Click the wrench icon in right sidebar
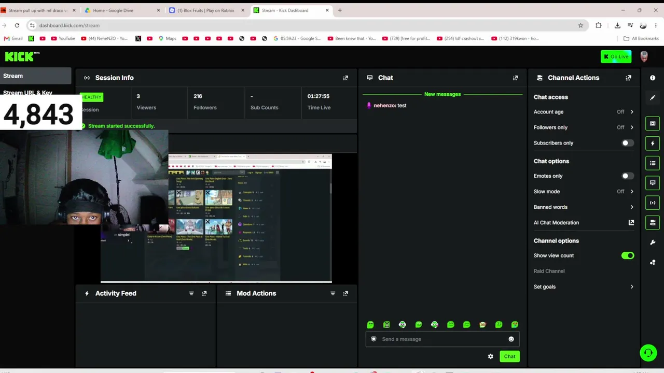Screen dimensions: 664x373 click(653, 242)
